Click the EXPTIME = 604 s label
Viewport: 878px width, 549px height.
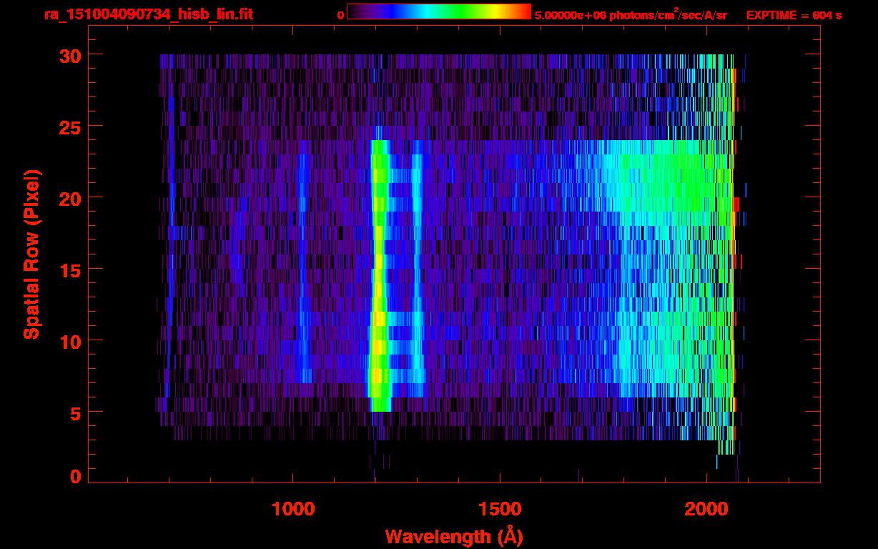(x=794, y=15)
